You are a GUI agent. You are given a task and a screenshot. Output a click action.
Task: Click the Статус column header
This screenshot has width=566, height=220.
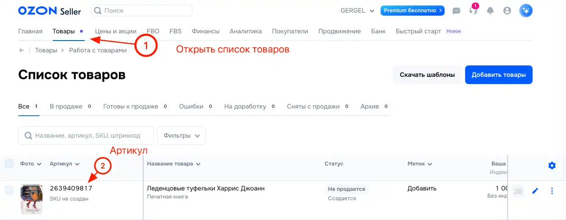pos(334,164)
